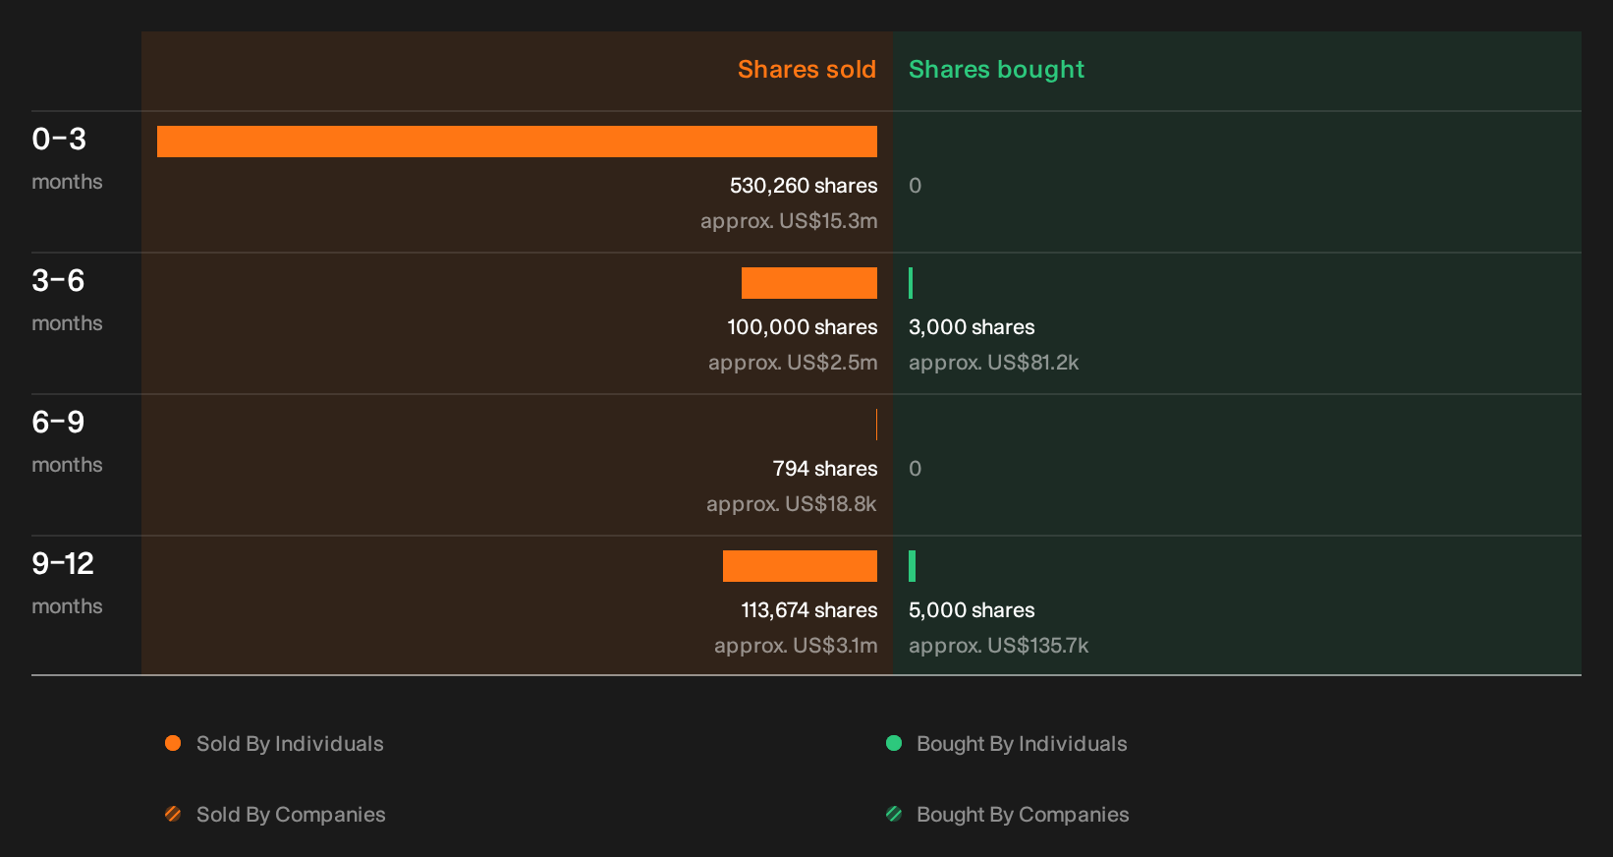Click the approx. US$2.5m text
This screenshot has height=857, width=1613.
click(x=793, y=363)
